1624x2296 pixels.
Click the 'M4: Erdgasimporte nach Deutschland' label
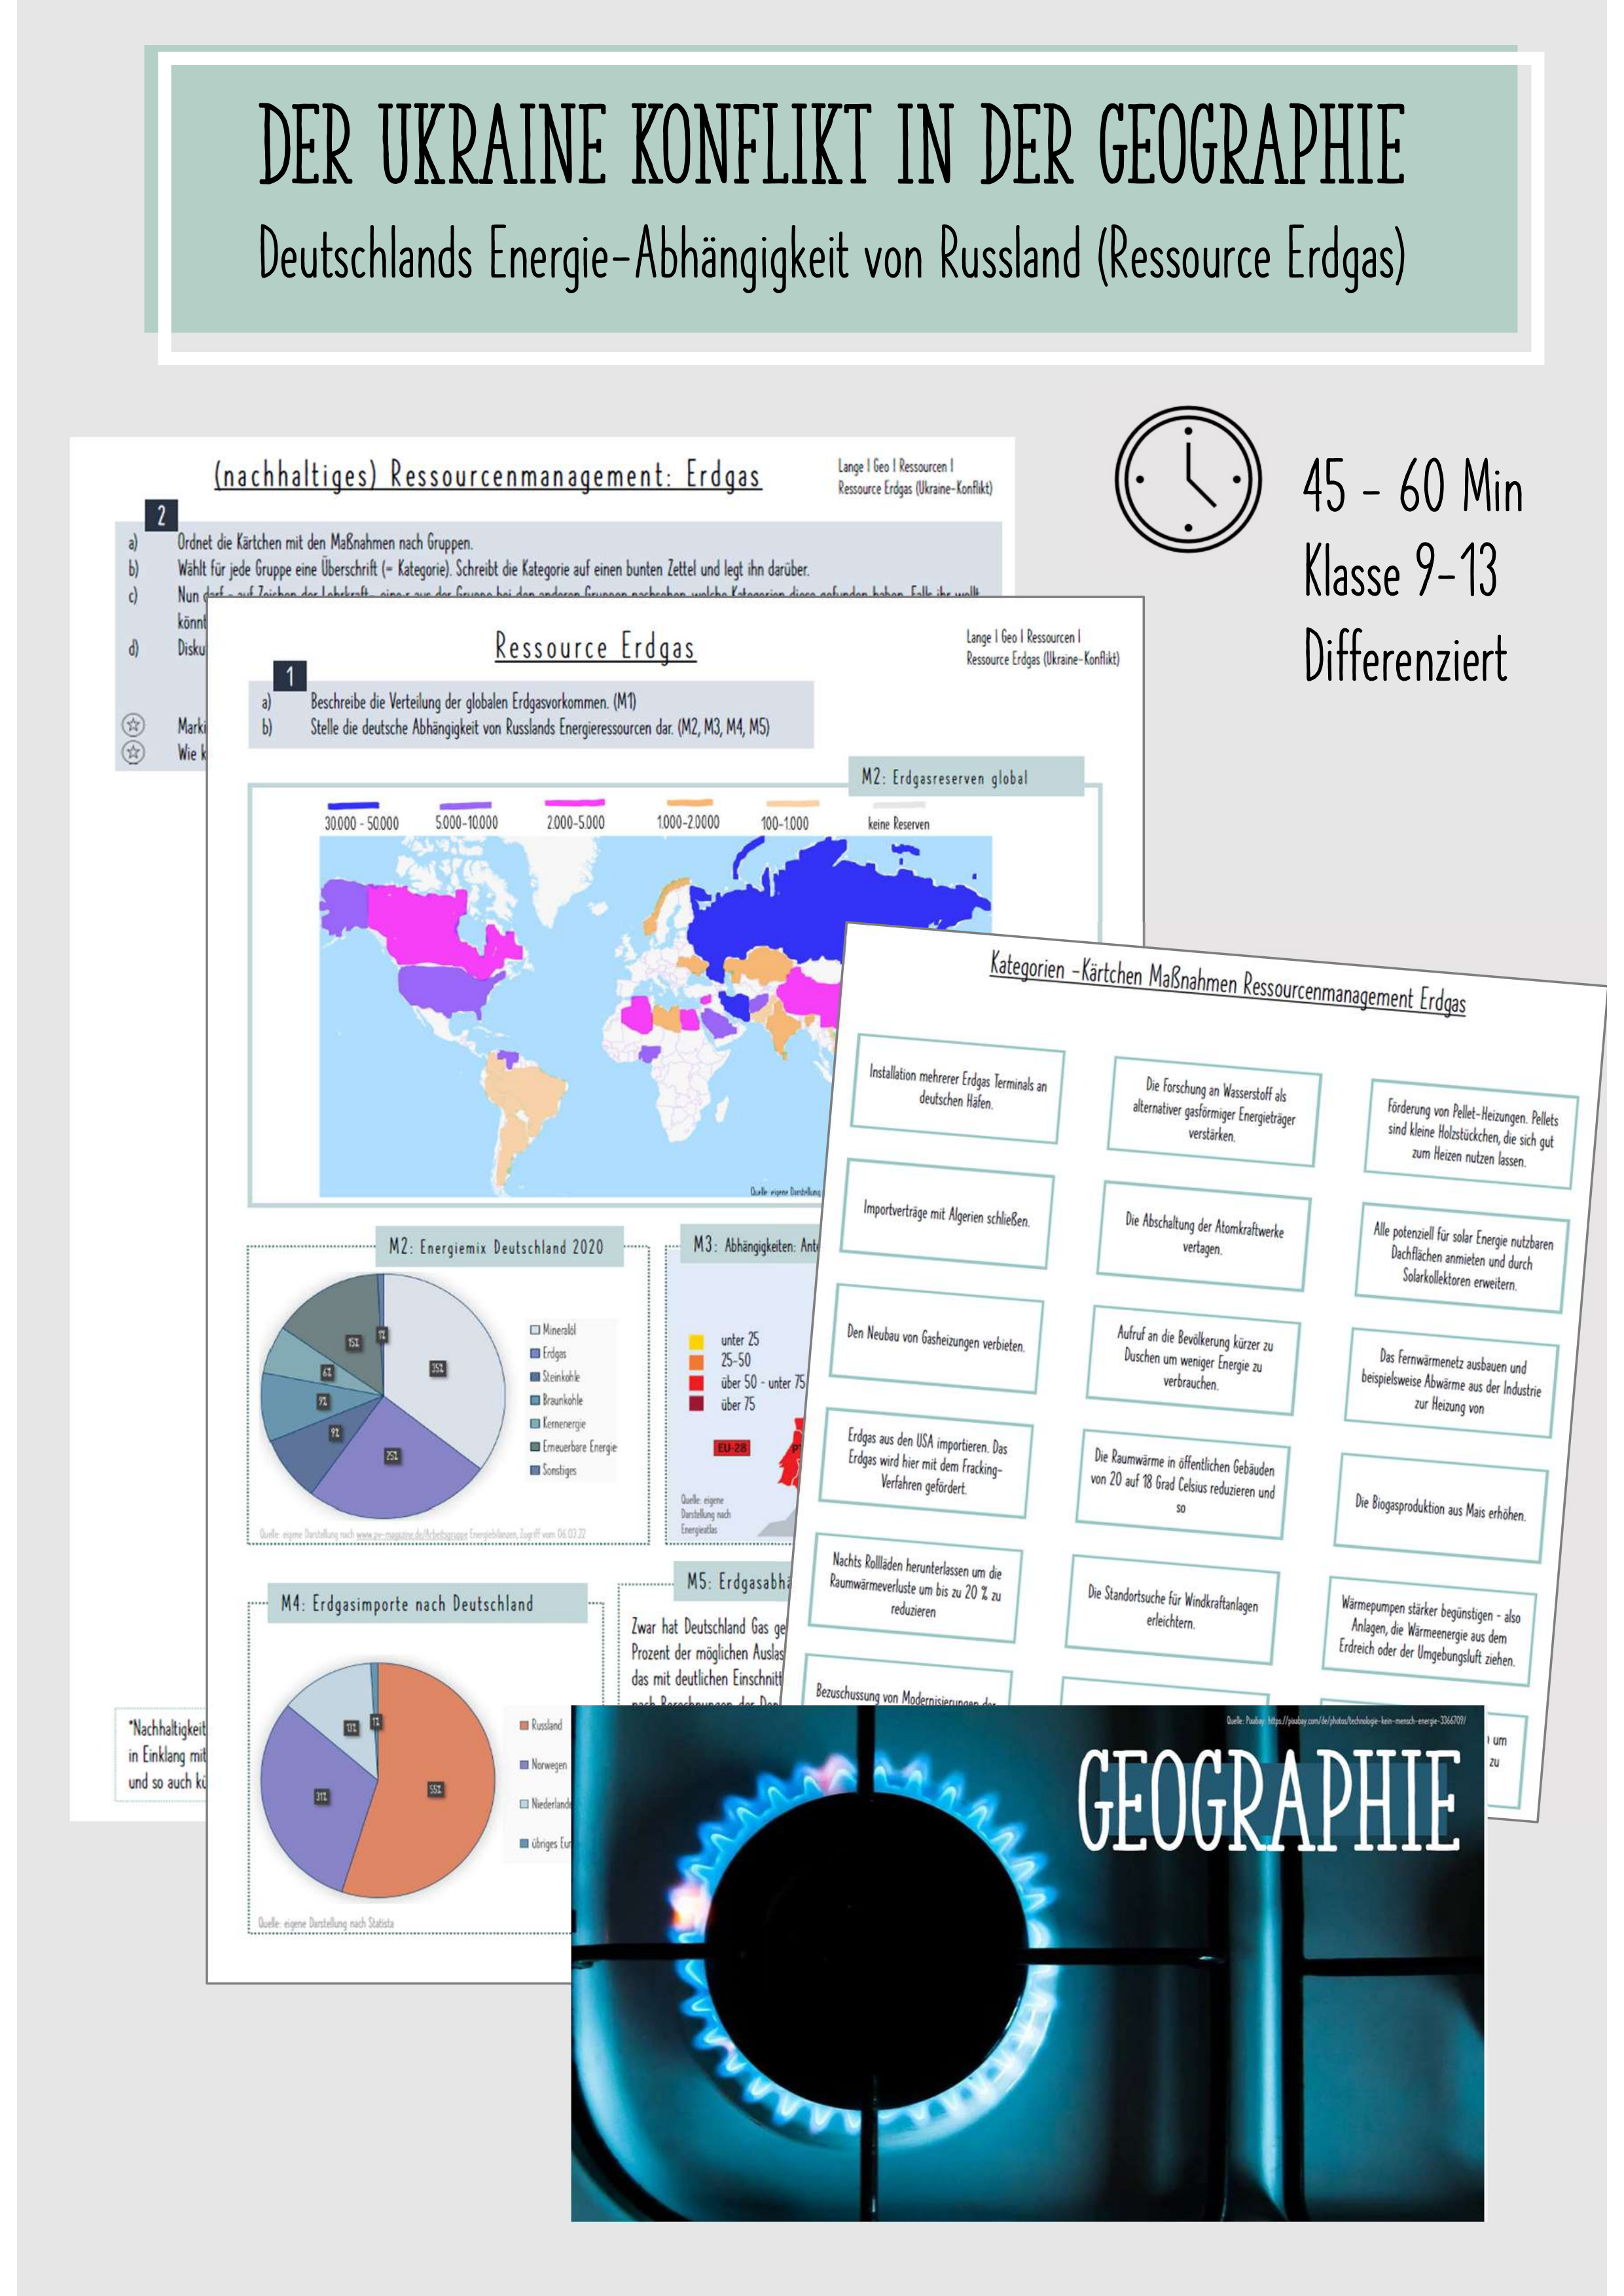coord(427,1604)
